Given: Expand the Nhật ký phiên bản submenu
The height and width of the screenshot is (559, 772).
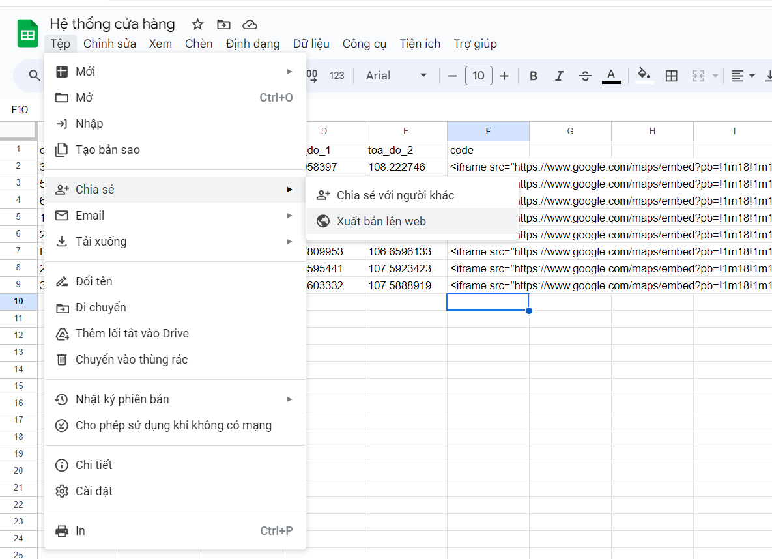Looking at the screenshot, I should point(175,399).
